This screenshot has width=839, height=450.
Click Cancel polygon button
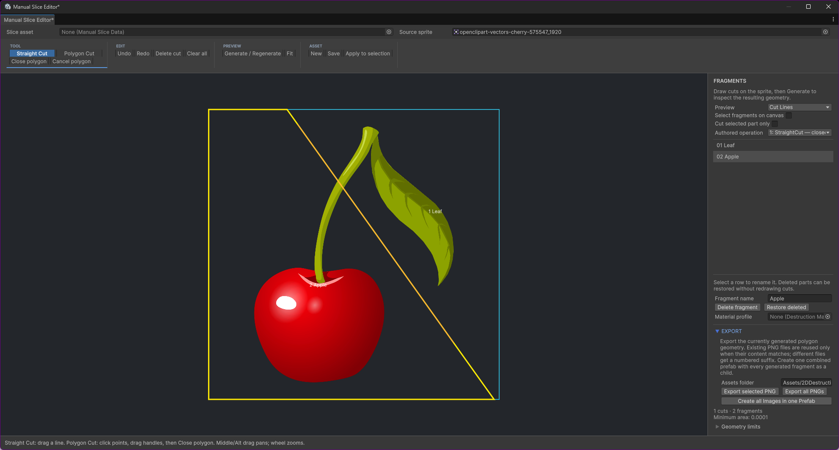pos(72,61)
